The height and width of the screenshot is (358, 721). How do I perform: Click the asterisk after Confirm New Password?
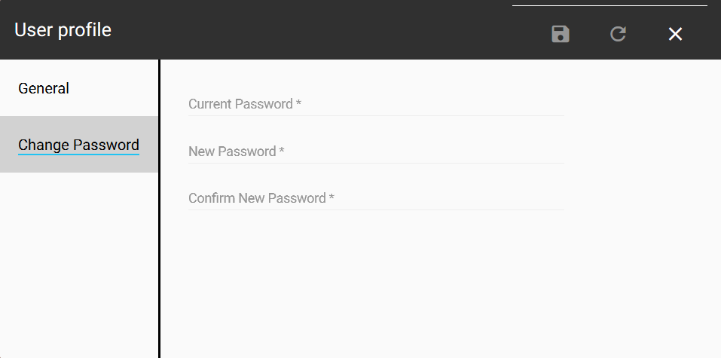point(331,198)
